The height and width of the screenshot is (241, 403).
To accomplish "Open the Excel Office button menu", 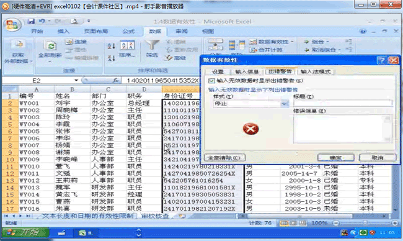I will 12,25.
